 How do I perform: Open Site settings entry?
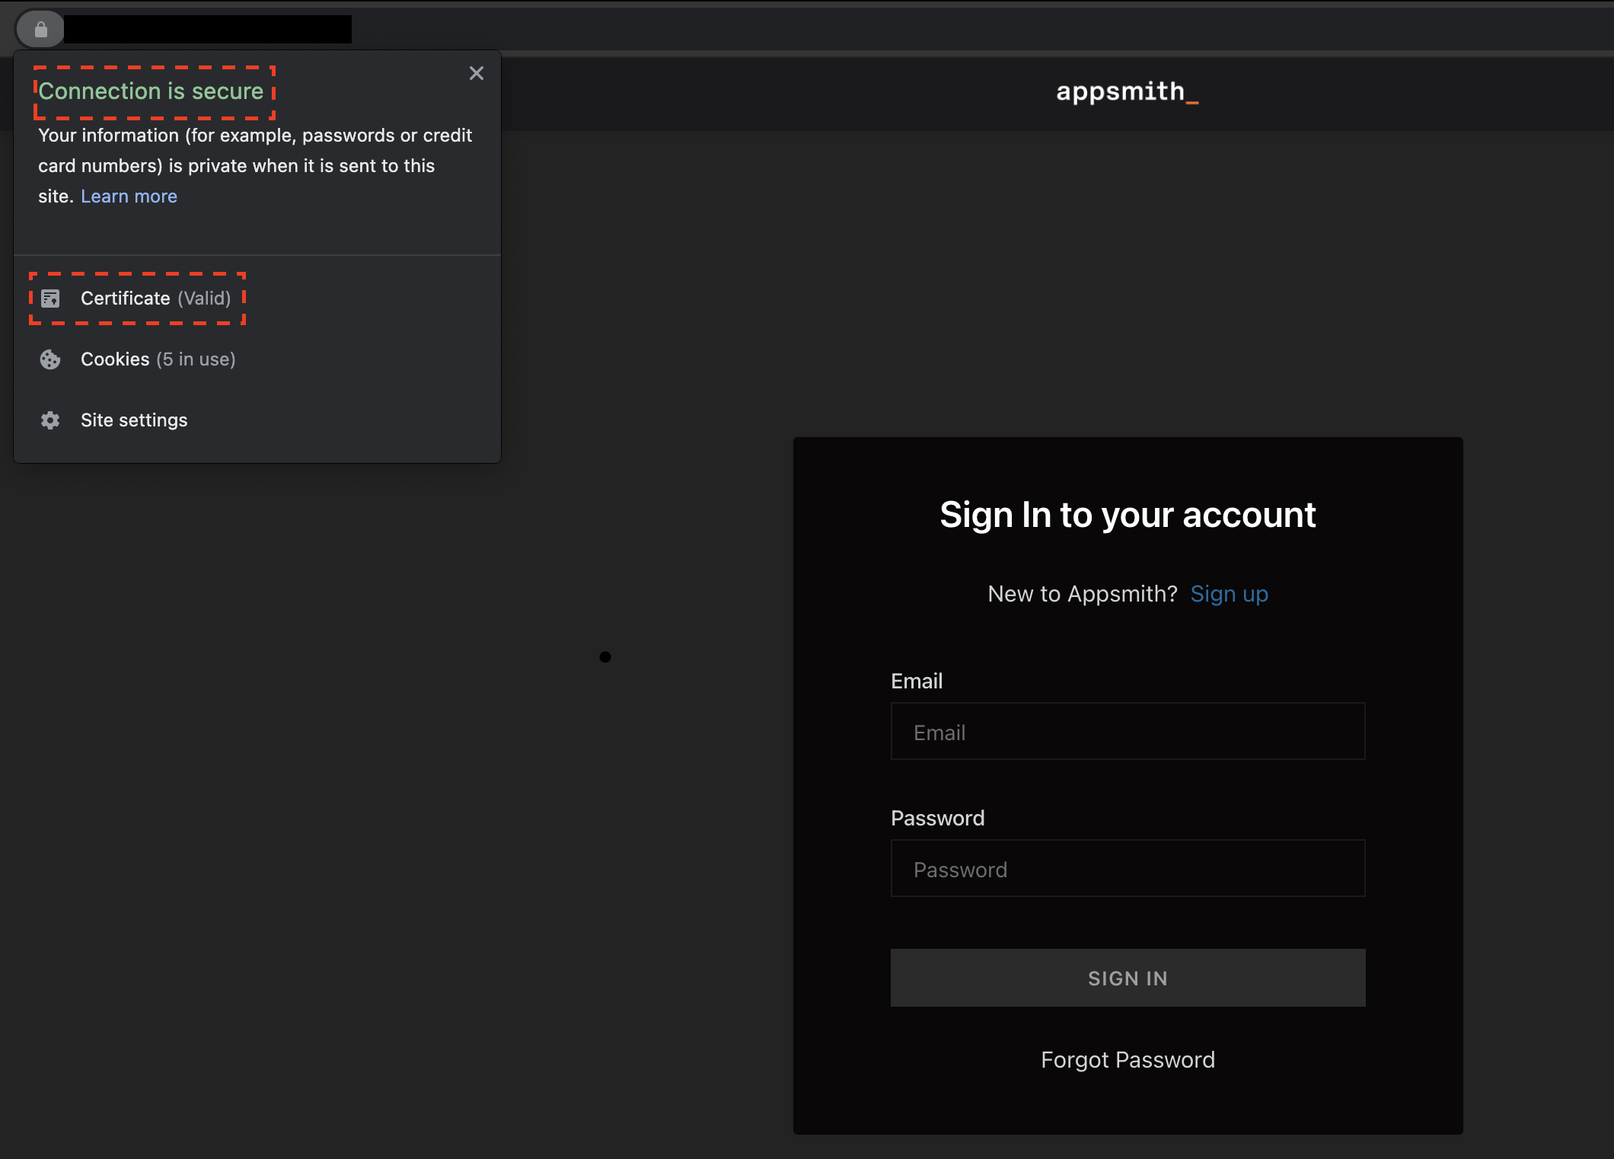point(134,420)
